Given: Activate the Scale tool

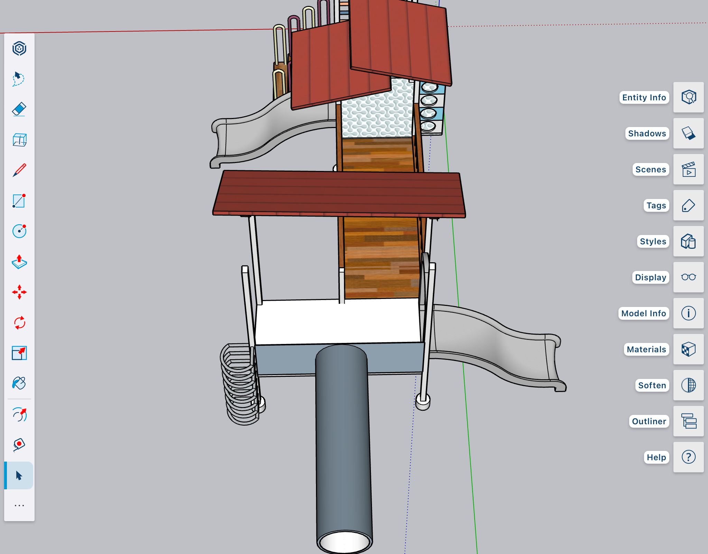Looking at the screenshot, I should pyautogui.click(x=19, y=353).
